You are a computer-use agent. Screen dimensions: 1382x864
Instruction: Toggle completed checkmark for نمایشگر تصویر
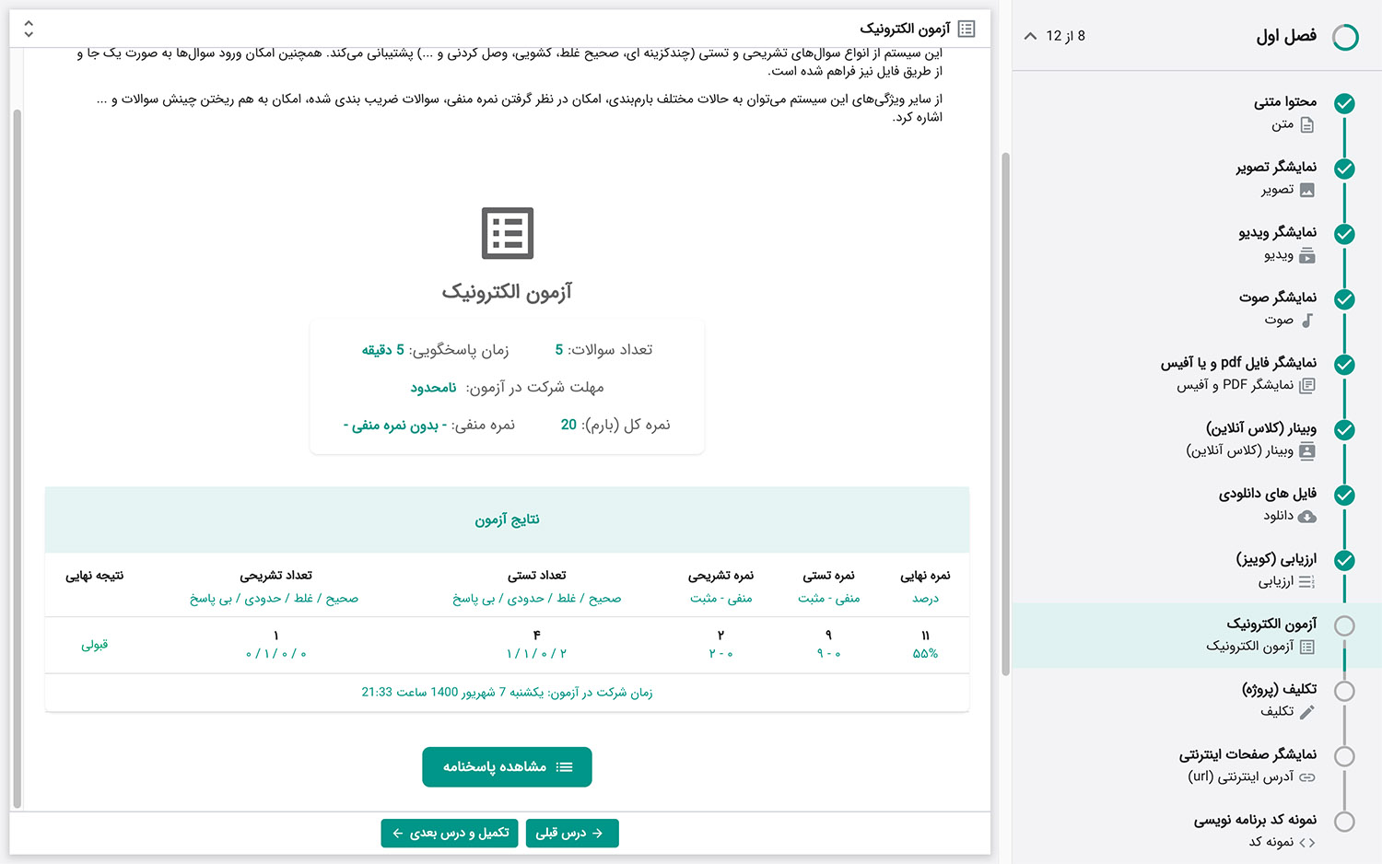1344,169
